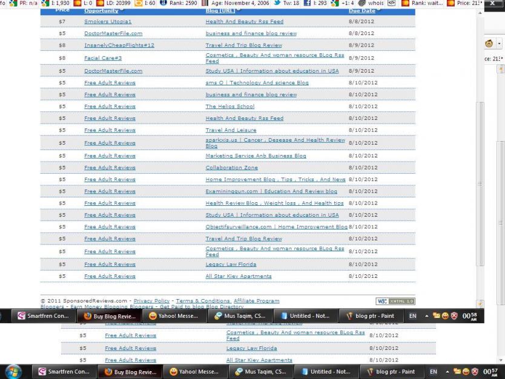This screenshot has height=379, width=505.
Task: Click the smiley tray icon near 00:57 clock
Action: coord(466,372)
